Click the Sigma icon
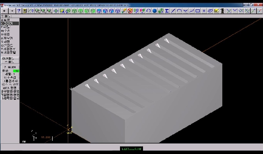 coord(167,11)
